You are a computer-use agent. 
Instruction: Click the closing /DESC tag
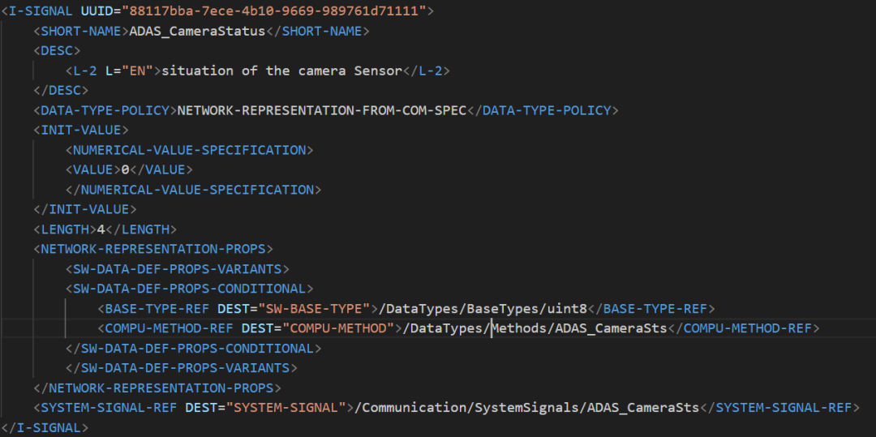coord(61,90)
